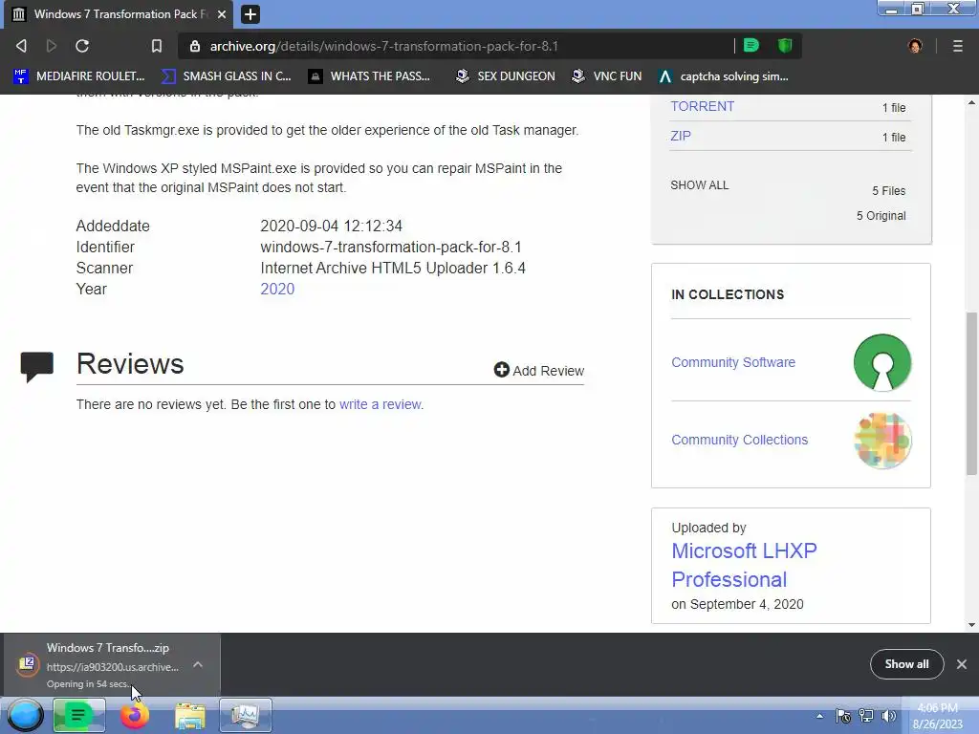Click the network tray icon

(x=866, y=716)
